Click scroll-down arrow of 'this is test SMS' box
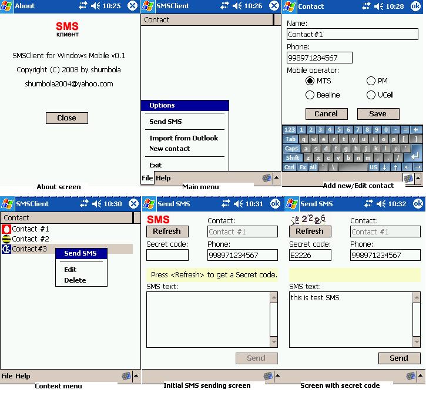 coord(417,342)
